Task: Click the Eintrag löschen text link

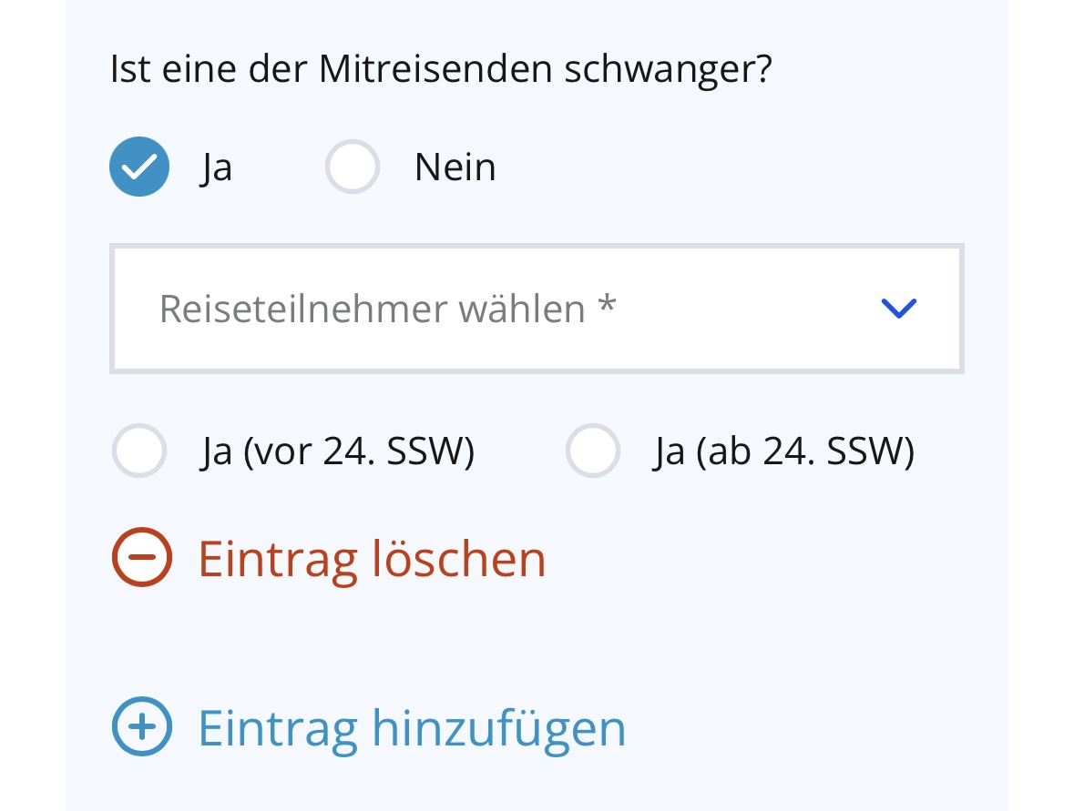Action: [372, 558]
